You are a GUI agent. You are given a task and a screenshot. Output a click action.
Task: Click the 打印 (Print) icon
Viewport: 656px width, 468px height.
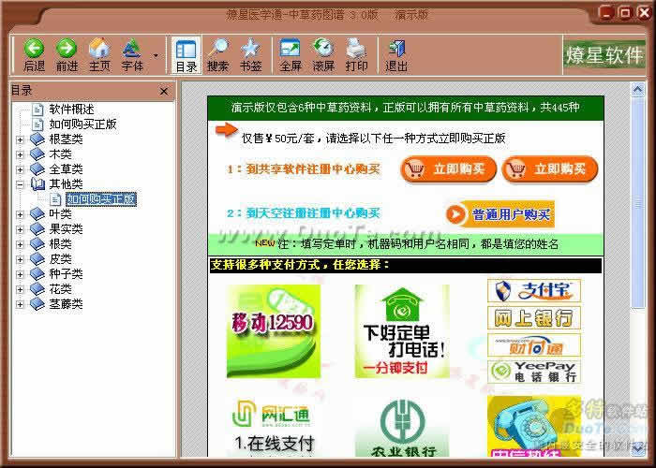pos(356,54)
